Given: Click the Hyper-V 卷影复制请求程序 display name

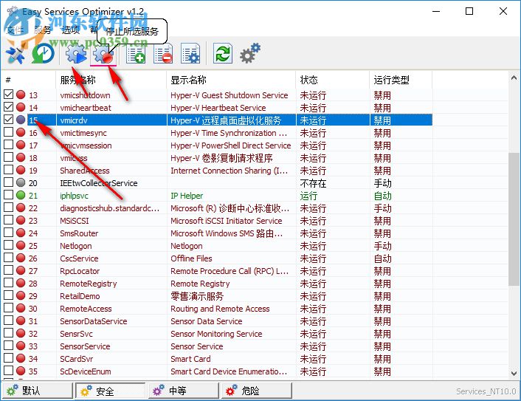Looking at the screenshot, I should point(221,158).
